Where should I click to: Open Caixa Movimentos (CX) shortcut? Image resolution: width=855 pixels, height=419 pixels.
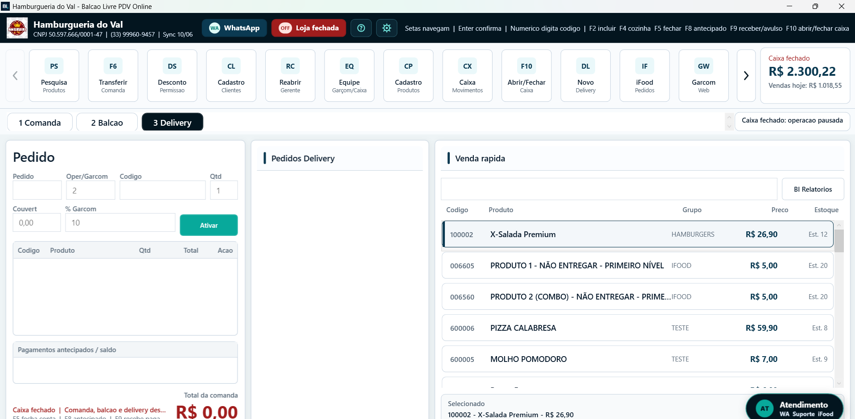[x=467, y=76]
